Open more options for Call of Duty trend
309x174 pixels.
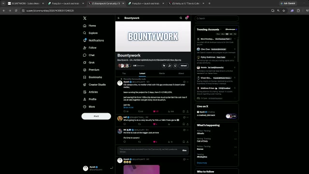(235, 139)
